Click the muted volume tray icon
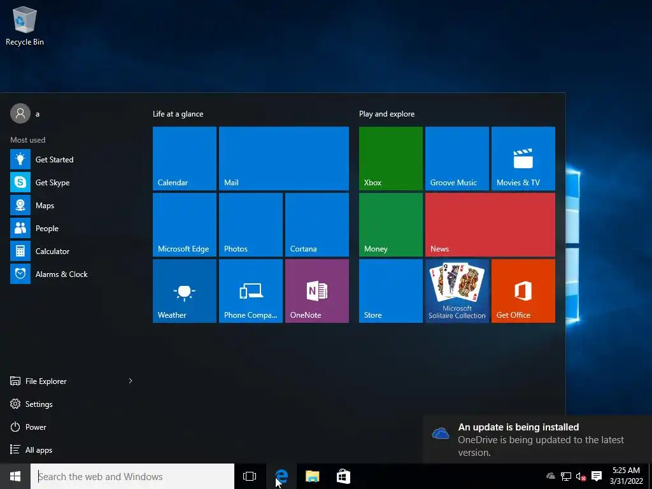Image resolution: width=652 pixels, height=489 pixels. point(581,476)
